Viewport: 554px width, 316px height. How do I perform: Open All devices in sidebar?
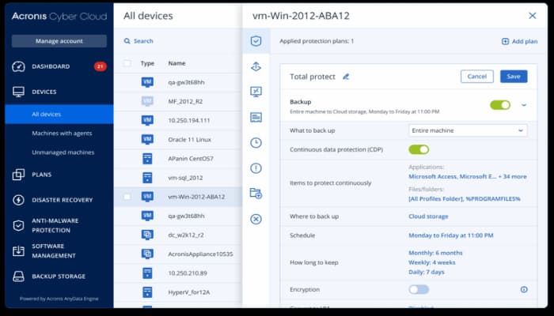pos(59,115)
